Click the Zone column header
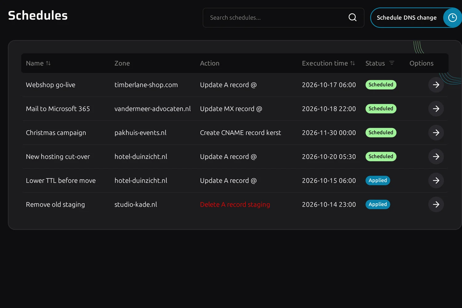 (x=122, y=63)
